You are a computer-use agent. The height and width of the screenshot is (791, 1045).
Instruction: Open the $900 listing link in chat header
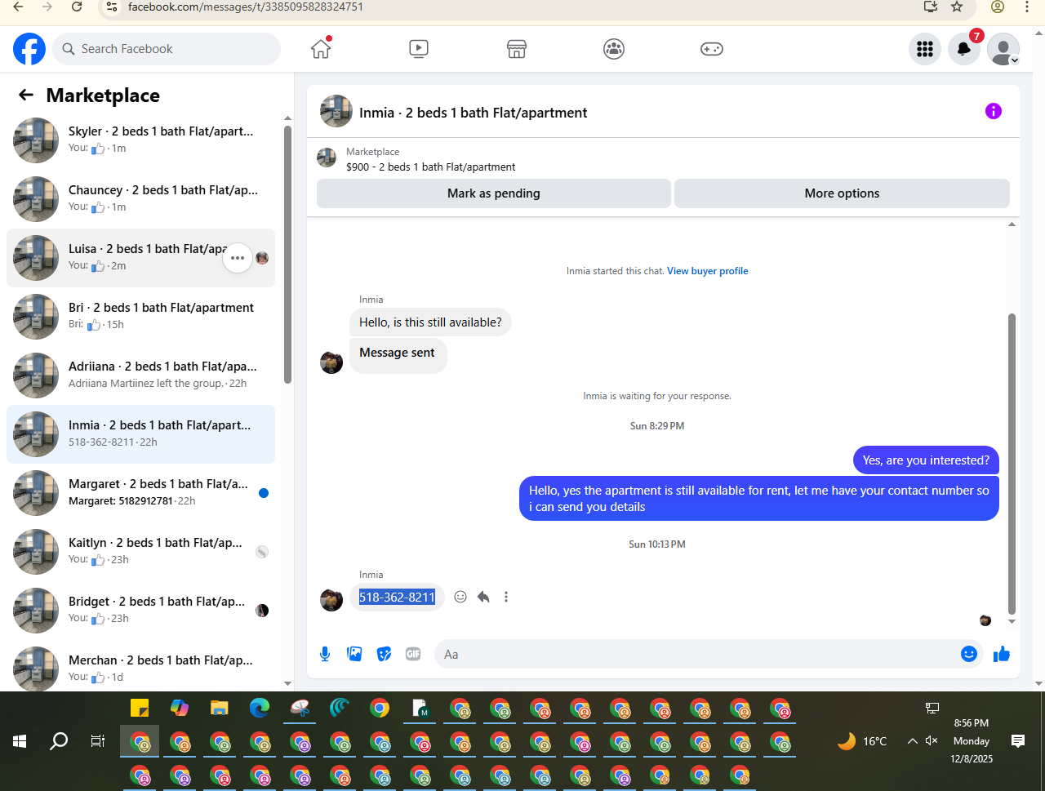click(x=430, y=167)
